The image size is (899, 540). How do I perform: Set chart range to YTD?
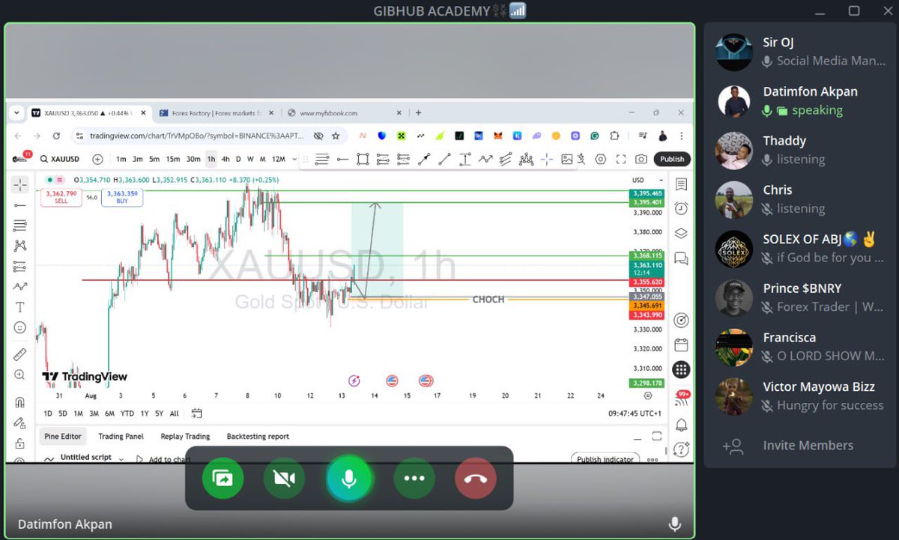127,413
